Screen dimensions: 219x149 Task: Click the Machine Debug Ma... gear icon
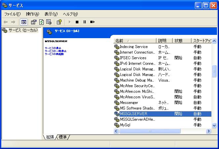tap(117, 80)
